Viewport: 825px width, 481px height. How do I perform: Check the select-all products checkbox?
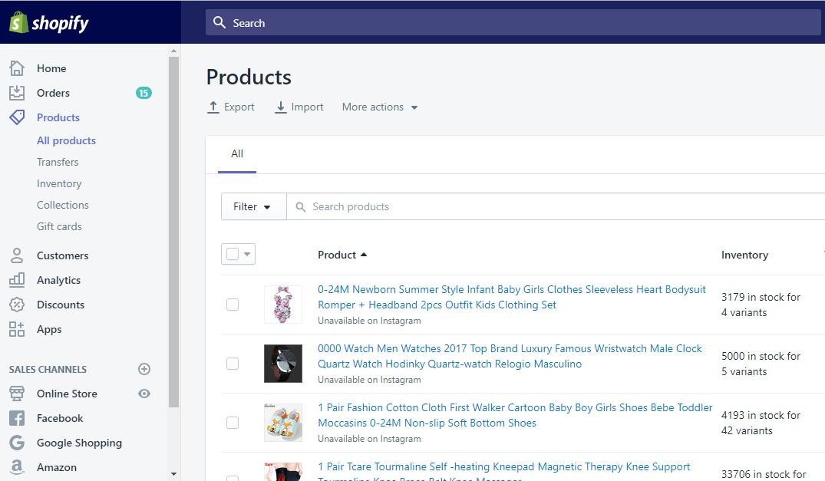click(x=233, y=254)
